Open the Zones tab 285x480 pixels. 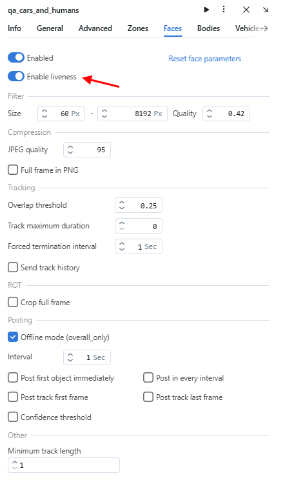138,28
